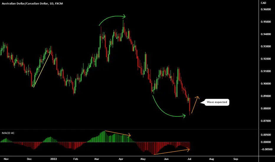Screen dimensions: 275x162
Task: Click the MACD 0.00500 scale value
Action: [x=266, y=135]
